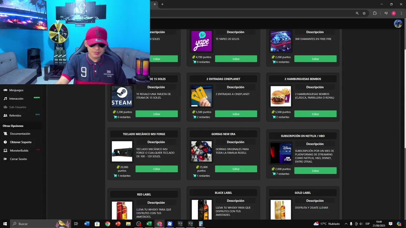
Task: Open a new browser tab
Action: tap(162, 4)
